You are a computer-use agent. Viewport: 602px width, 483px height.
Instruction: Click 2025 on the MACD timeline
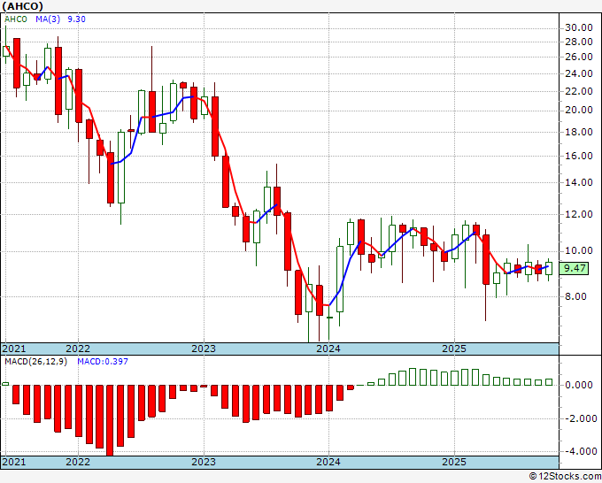point(454,462)
